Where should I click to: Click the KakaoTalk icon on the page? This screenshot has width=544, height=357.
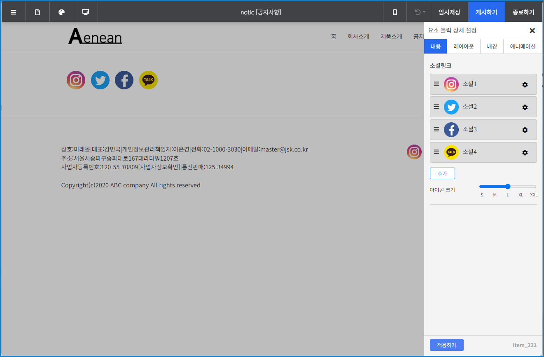coord(148,80)
